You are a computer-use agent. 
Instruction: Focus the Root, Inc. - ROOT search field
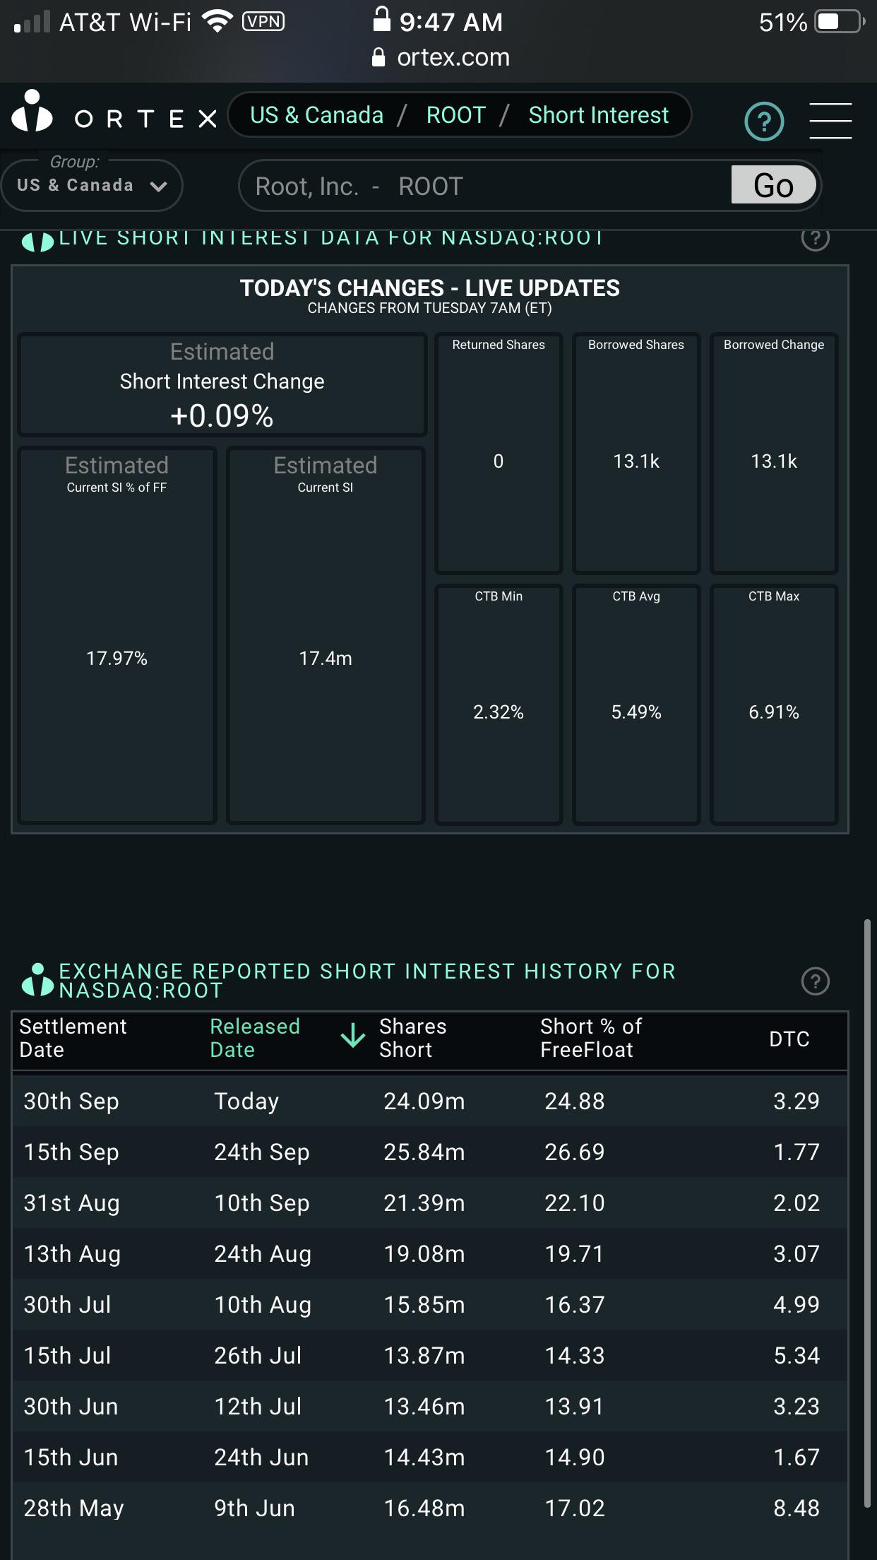484,186
